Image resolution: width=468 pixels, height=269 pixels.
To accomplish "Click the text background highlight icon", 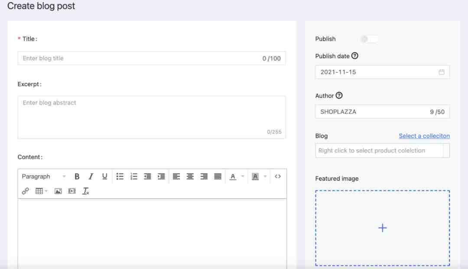I will 255,177.
